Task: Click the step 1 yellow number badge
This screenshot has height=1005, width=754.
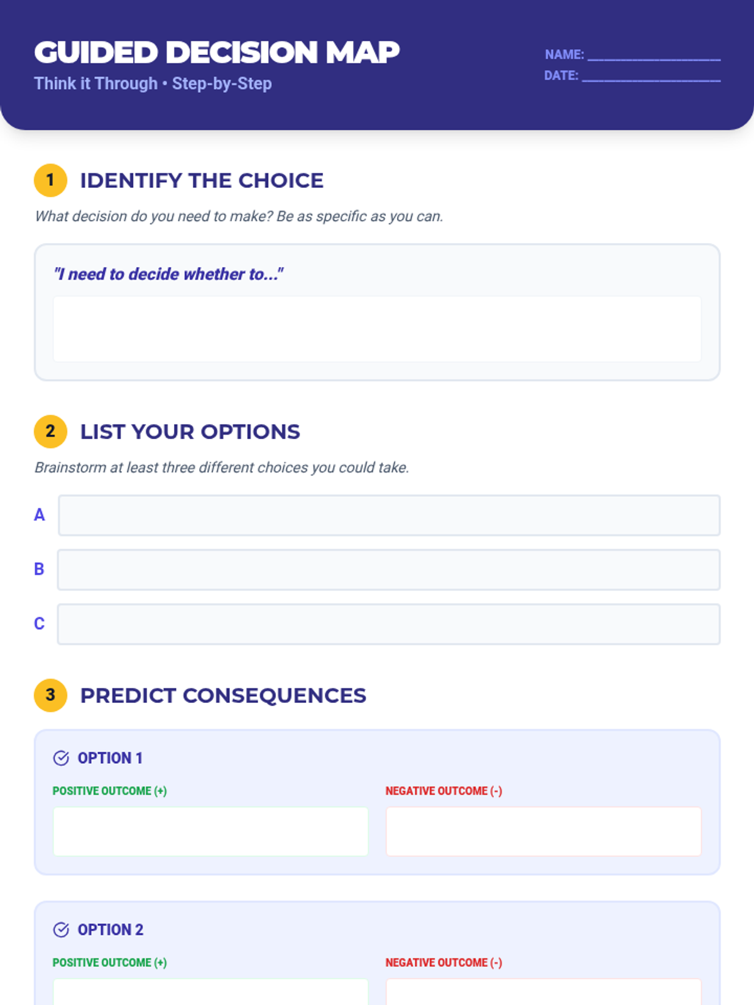Action: point(50,180)
